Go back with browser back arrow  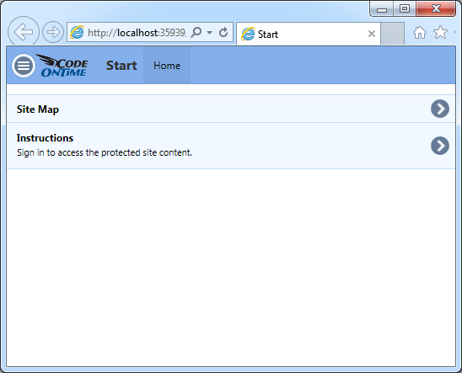(24, 32)
